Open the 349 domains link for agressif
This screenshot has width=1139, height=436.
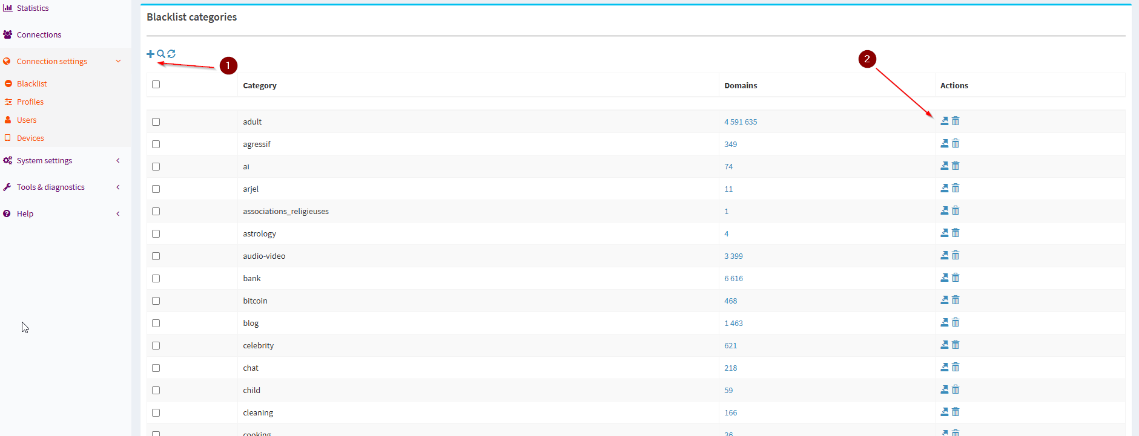731,144
